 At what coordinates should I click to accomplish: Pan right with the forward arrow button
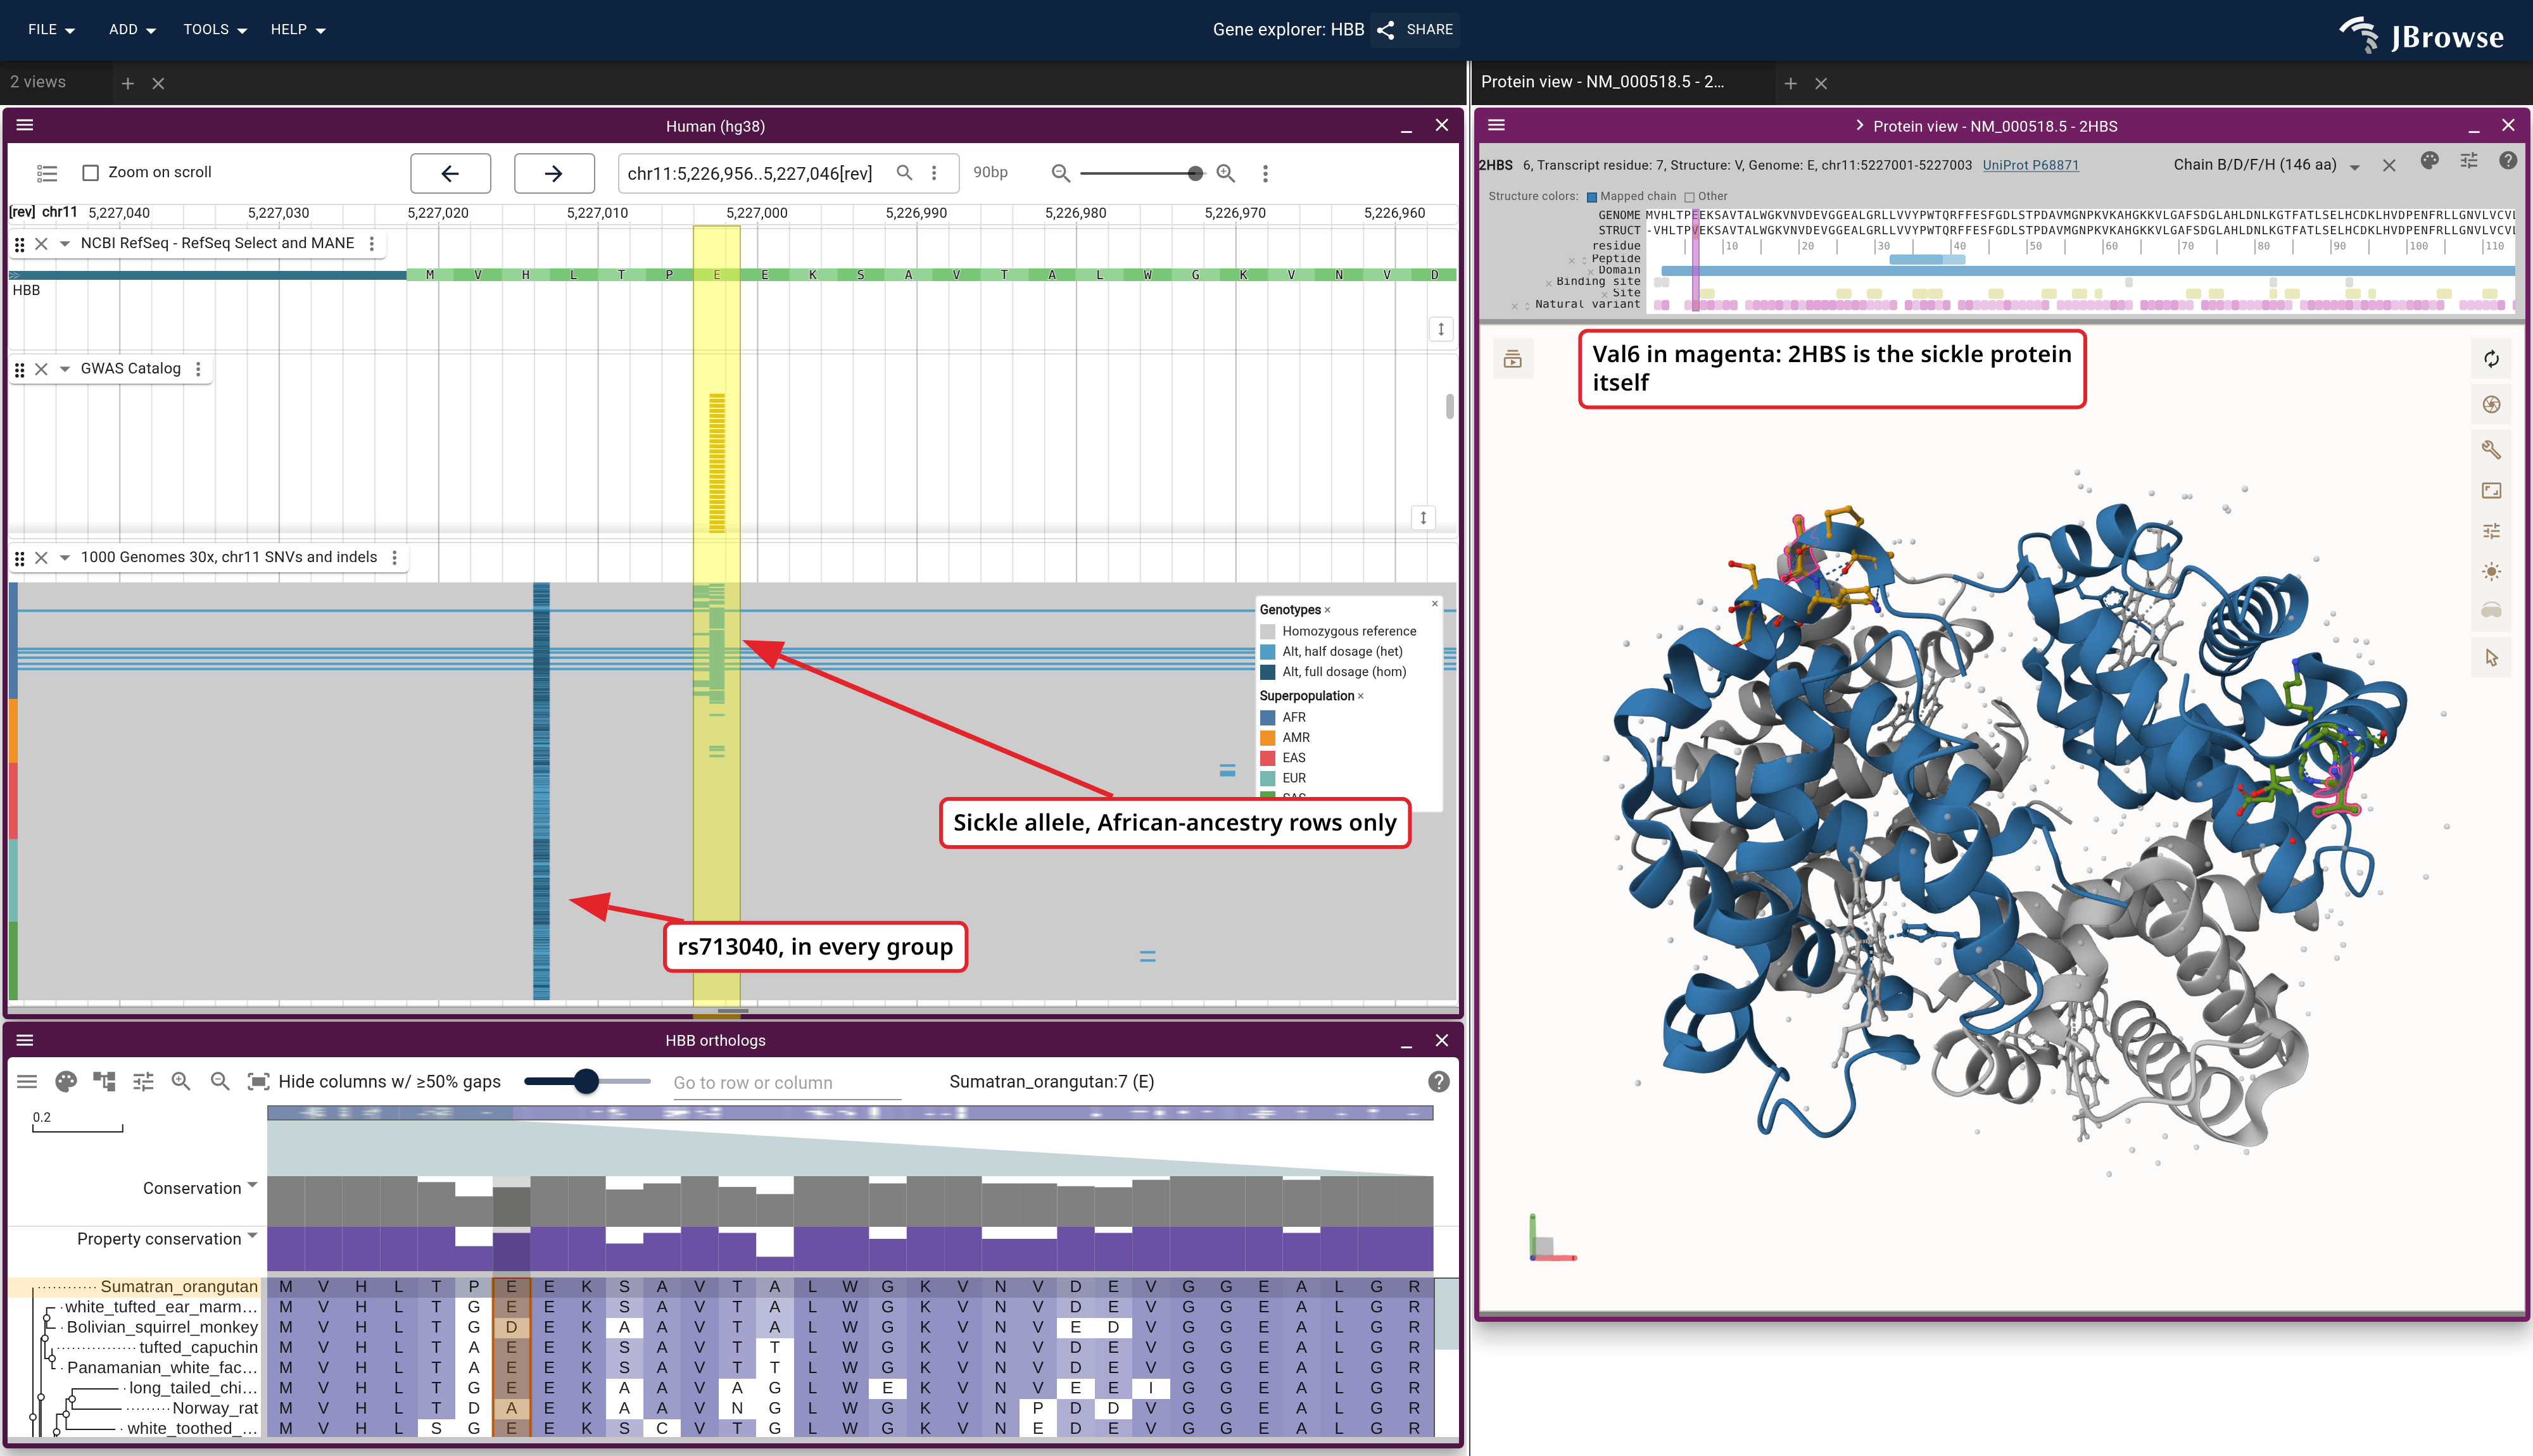pyautogui.click(x=554, y=173)
